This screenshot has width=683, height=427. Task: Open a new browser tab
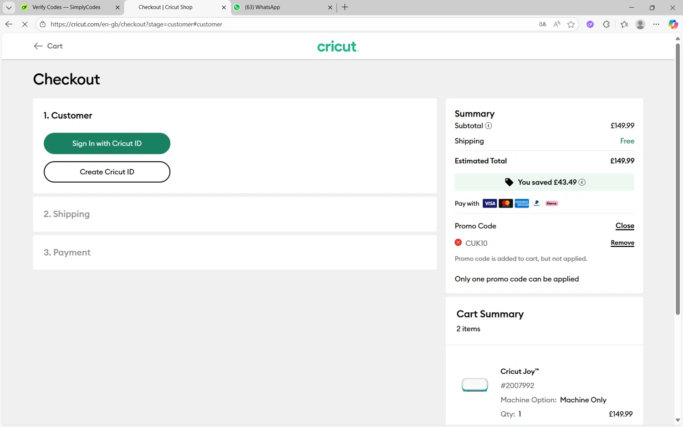pyautogui.click(x=345, y=7)
